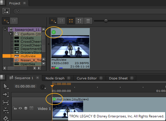This screenshot has height=121, width=166.
Task: Click the project tree's horizontal scroll-left arrow
Action: [x=4, y=68]
